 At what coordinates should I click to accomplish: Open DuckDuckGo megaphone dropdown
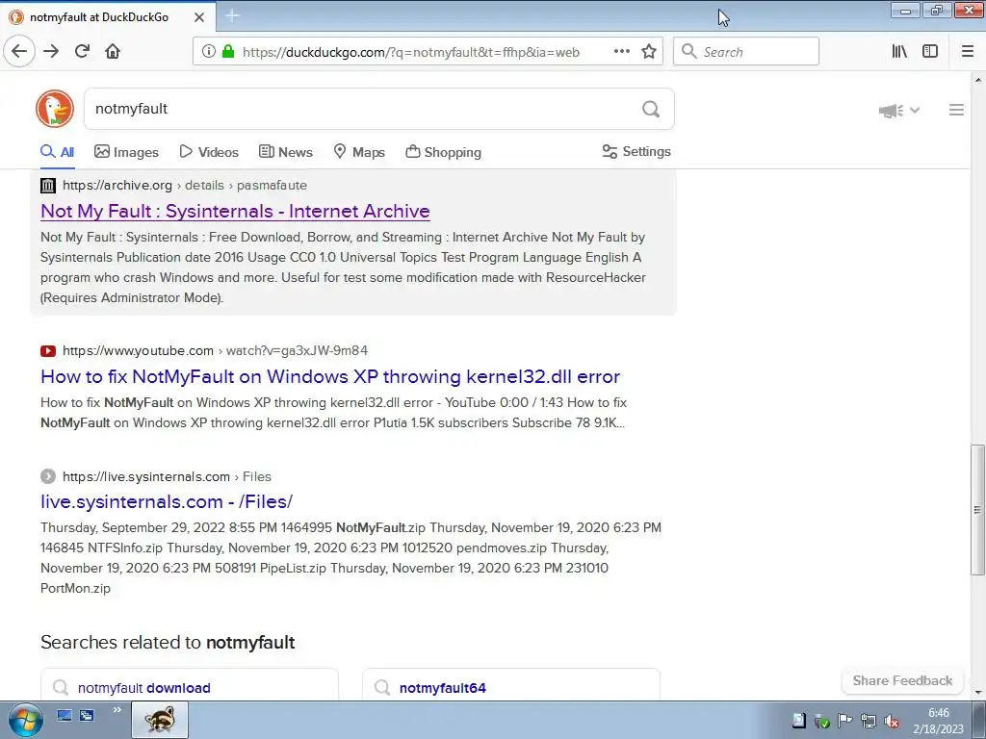[x=899, y=111]
